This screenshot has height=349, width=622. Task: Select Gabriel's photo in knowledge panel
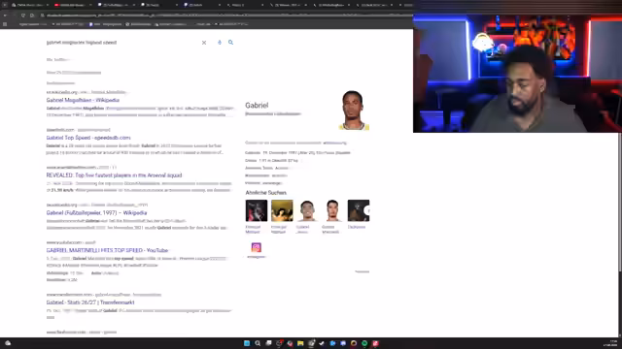click(354, 111)
